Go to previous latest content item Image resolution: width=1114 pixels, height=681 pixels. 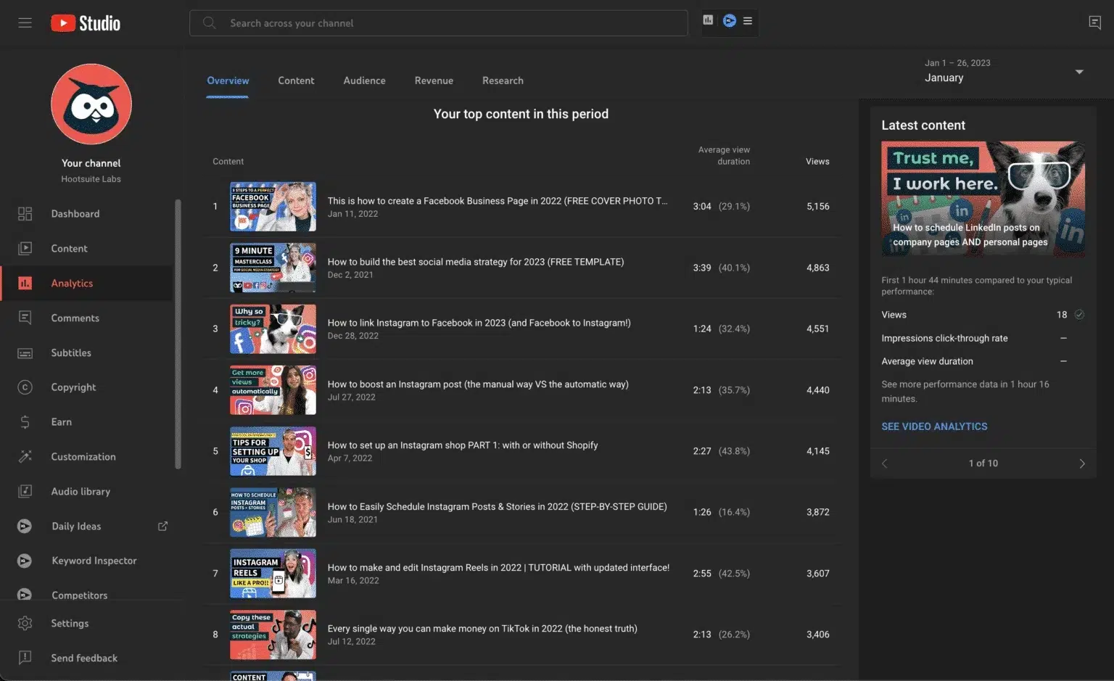coord(885,463)
